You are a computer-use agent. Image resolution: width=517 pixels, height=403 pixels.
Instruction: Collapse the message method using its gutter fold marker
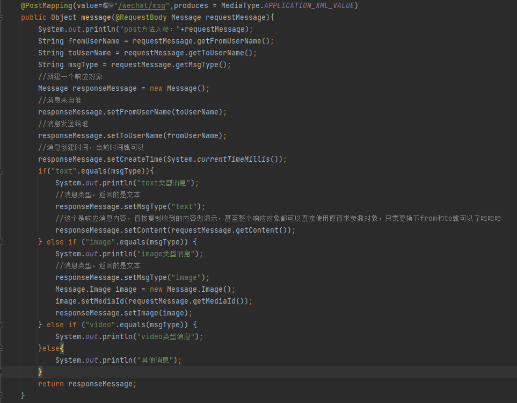point(2,18)
